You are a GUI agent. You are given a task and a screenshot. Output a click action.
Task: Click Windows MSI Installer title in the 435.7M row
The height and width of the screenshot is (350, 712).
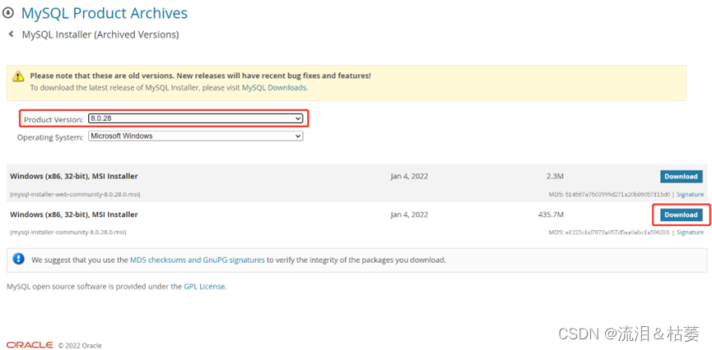coord(74,214)
